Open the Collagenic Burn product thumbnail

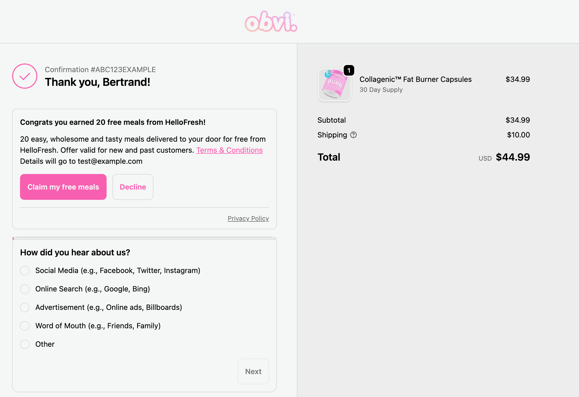click(334, 85)
